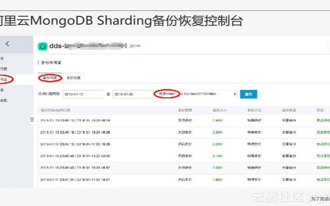Screen dimensions: 330x206
Task: Select the backup row dated 2018-01-19
Action: 184,121
